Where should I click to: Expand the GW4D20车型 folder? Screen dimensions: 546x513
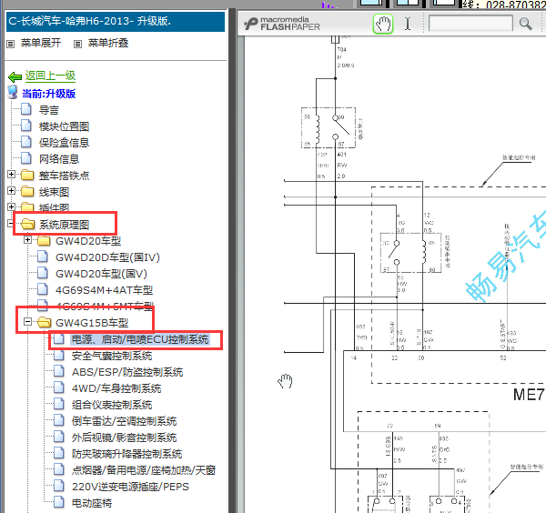coord(28,239)
